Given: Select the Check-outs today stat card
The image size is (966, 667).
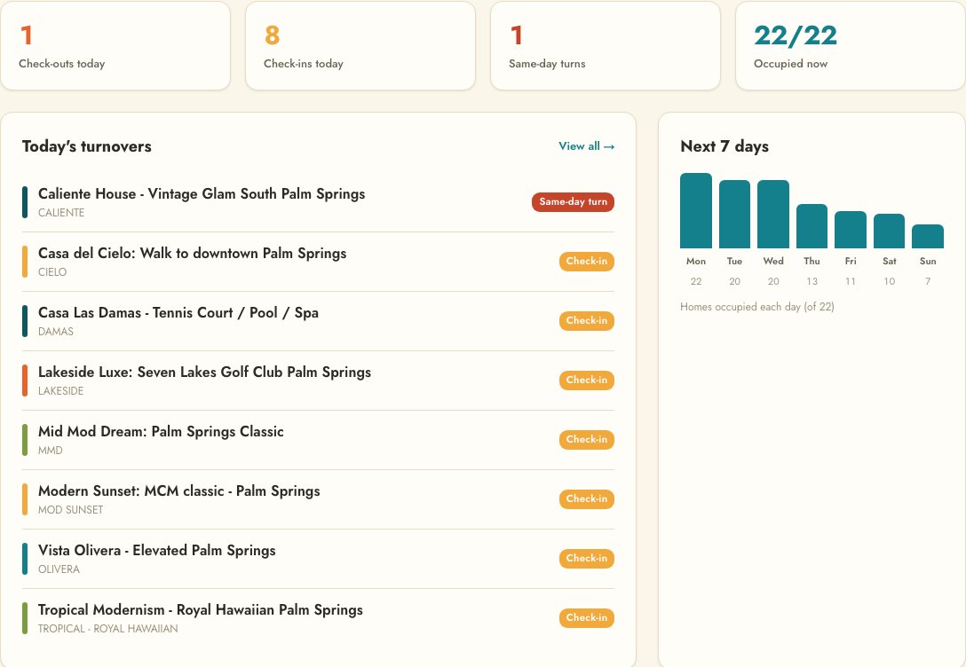Looking at the screenshot, I should click(x=115, y=45).
